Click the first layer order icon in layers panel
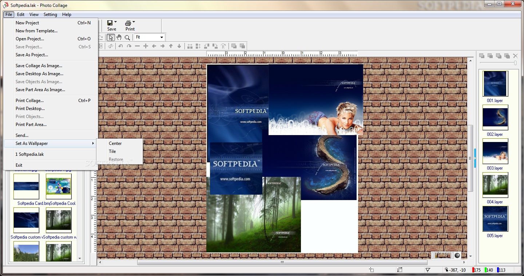Screen dimensions: 524x276 (482, 56)
